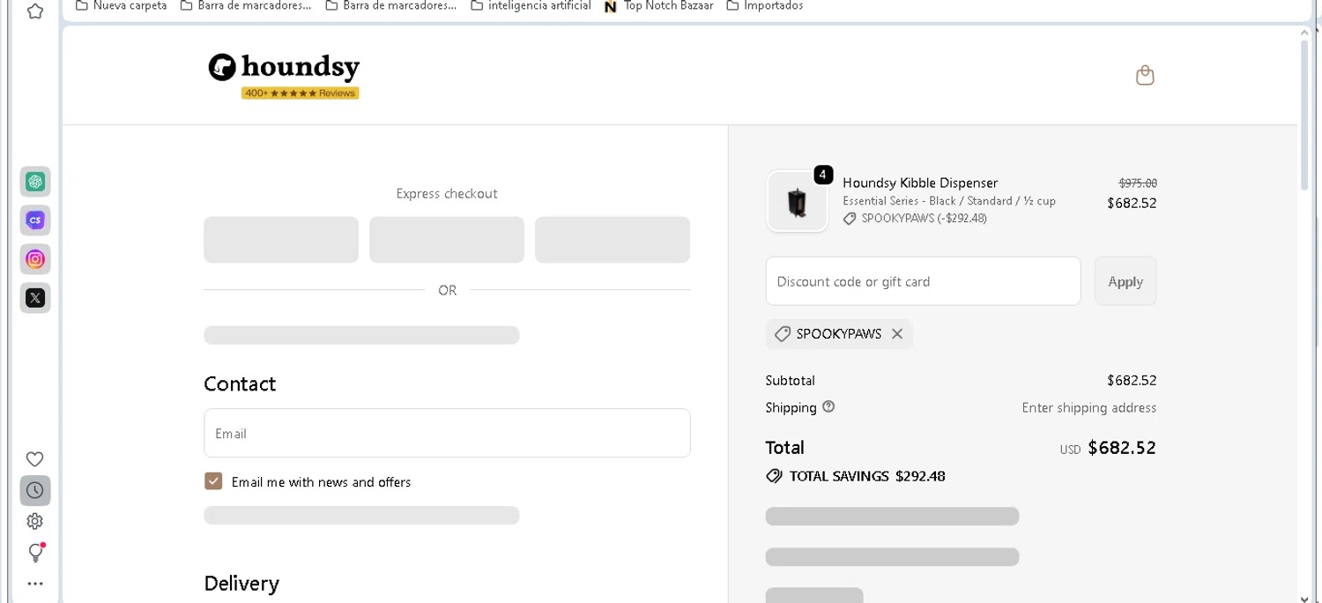Click the first express checkout button
Screen dimensions: 1322x603
pyautogui.click(x=281, y=240)
